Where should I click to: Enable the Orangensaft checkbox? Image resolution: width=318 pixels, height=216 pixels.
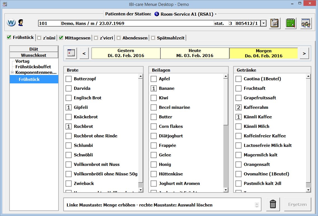pos(238,165)
